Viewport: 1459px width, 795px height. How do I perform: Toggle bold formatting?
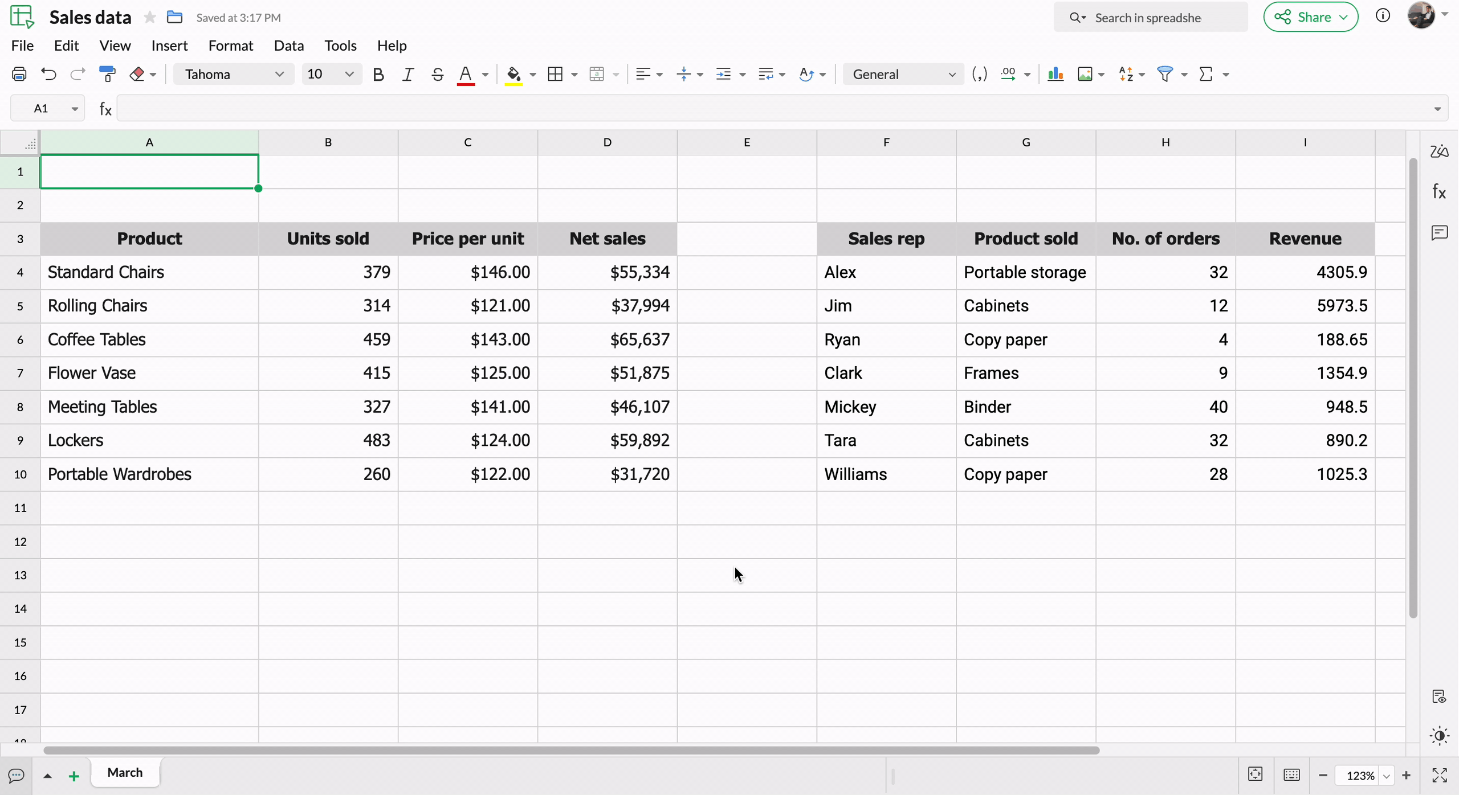[x=378, y=74]
